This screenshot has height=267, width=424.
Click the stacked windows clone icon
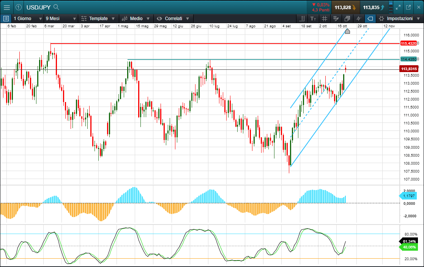click(x=347, y=18)
